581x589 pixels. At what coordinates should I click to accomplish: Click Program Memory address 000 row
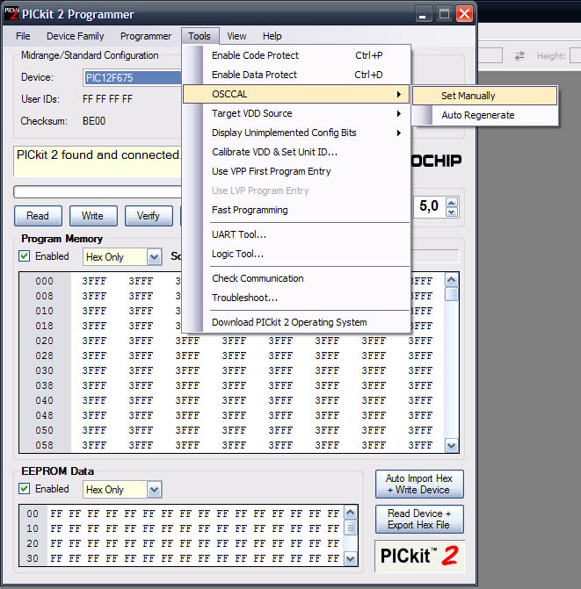(44, 281)
